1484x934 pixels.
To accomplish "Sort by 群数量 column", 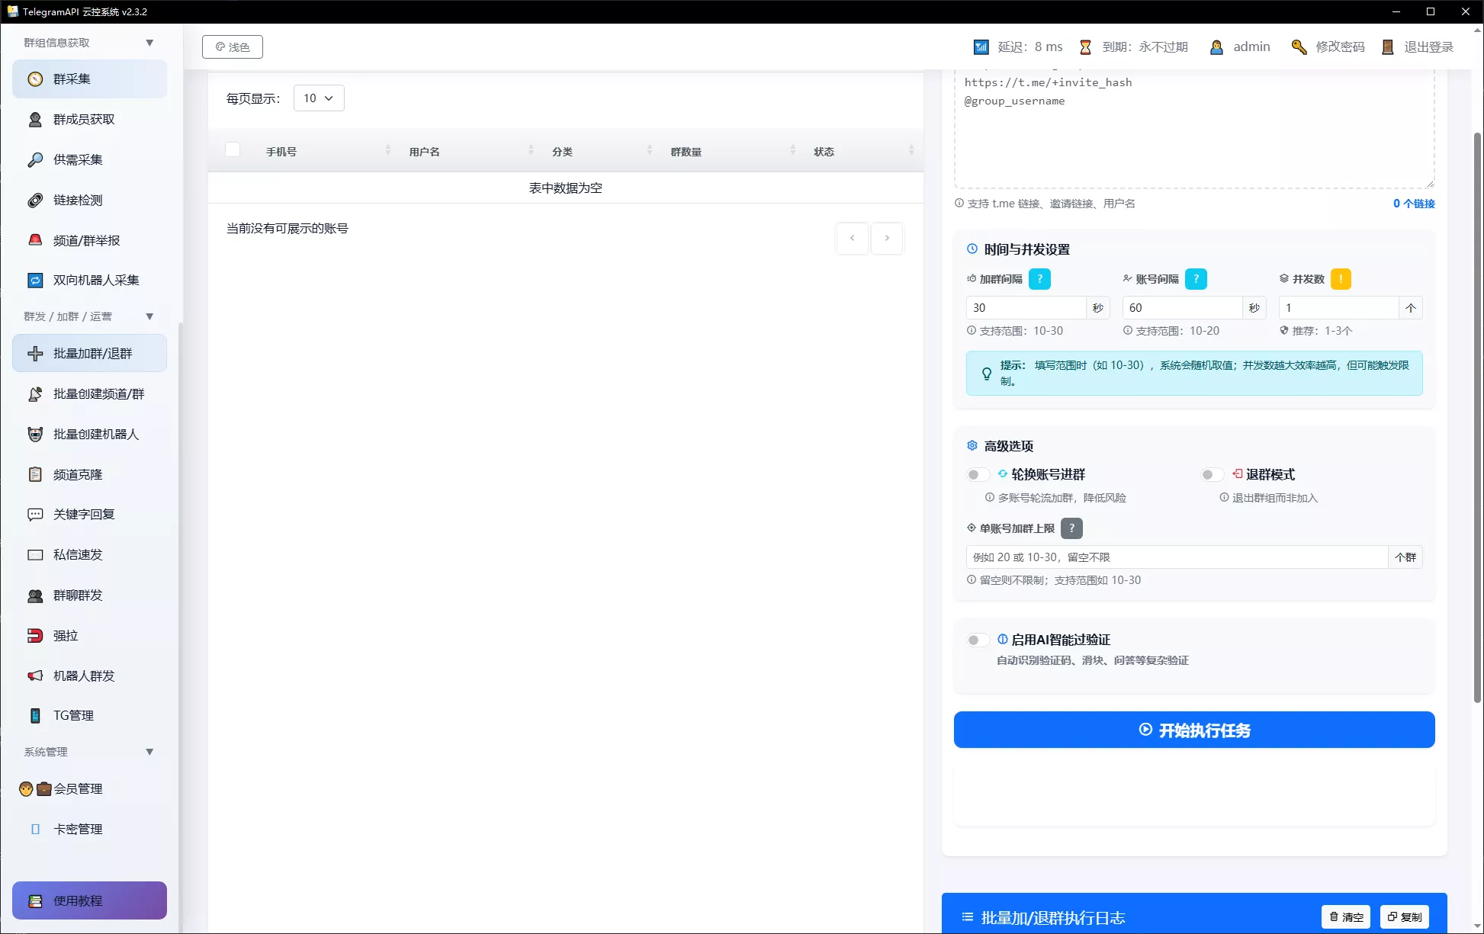I will [x=793, y=151].
